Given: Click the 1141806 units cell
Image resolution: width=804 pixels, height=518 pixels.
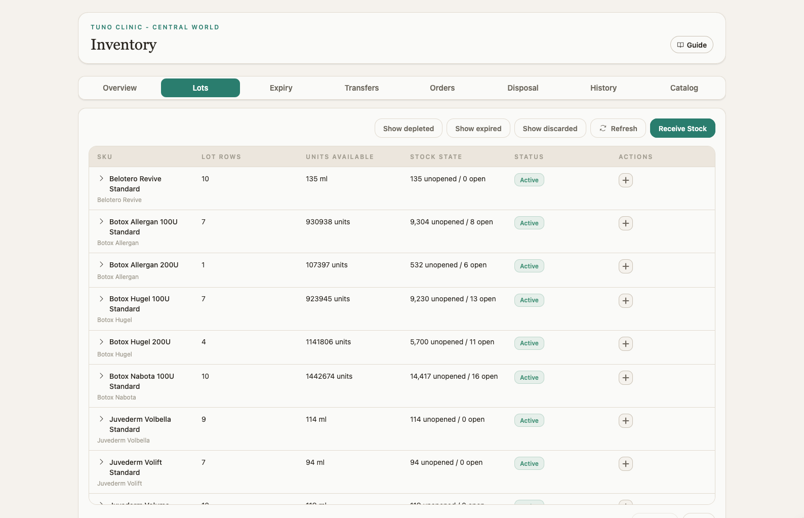Looking at the screenshot, I should (x=328, y=342).
